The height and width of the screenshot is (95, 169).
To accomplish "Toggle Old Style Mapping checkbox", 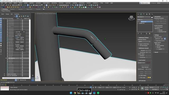I will click(x=139, y=46).
